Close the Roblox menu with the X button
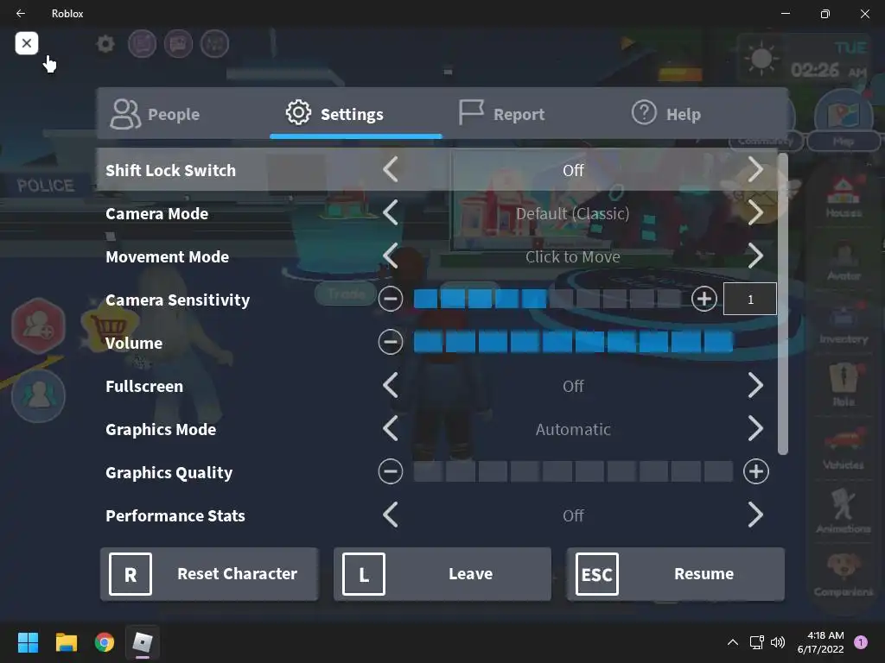The image size is (885, 663). 27,43
